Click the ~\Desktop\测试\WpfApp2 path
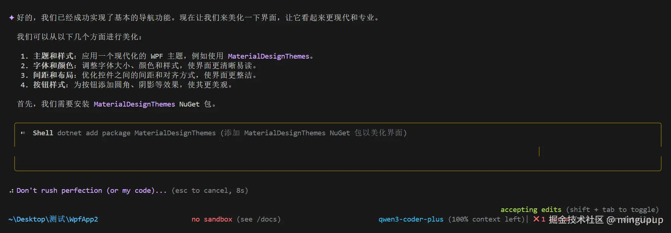671x233 pixels. (53, 219)
